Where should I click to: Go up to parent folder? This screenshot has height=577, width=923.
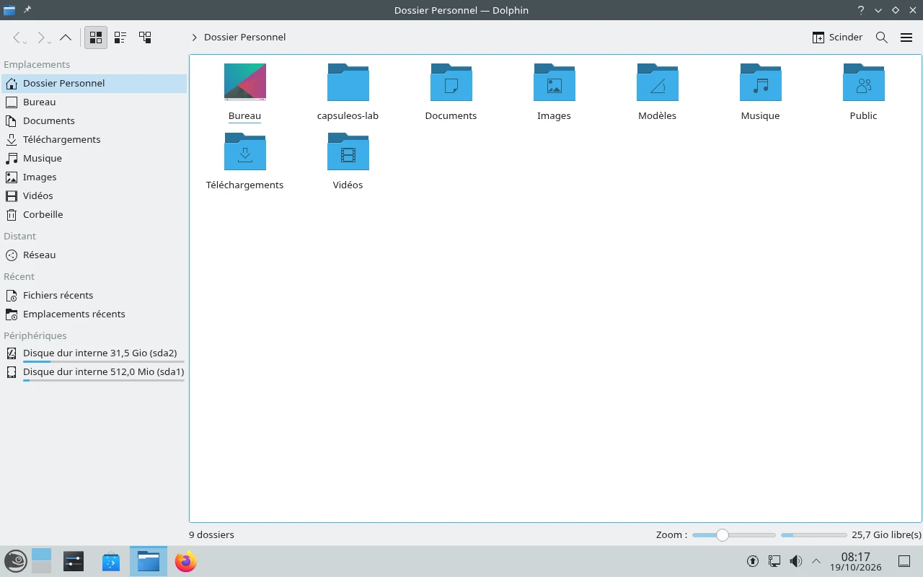(66, 38)
